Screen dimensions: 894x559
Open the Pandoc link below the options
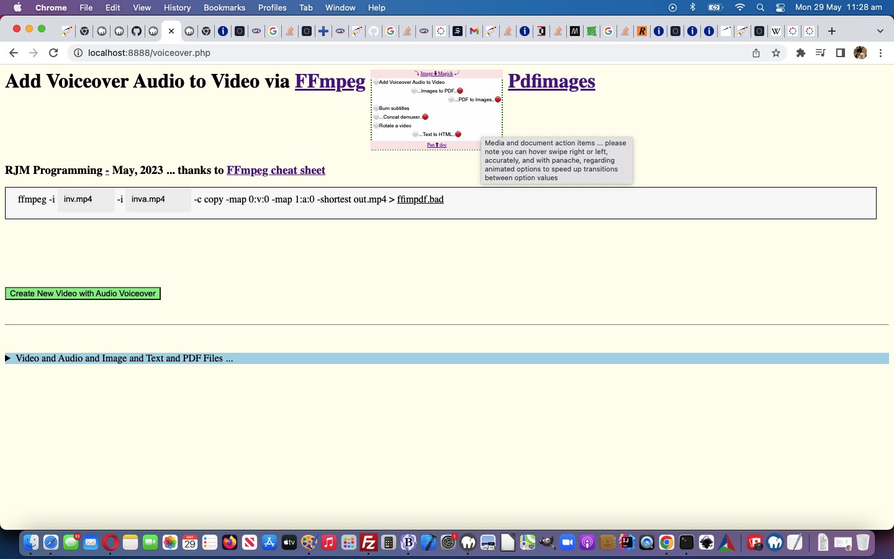436,145
